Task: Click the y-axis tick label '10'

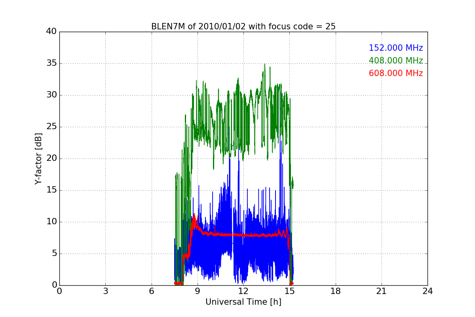Action: 51,222
